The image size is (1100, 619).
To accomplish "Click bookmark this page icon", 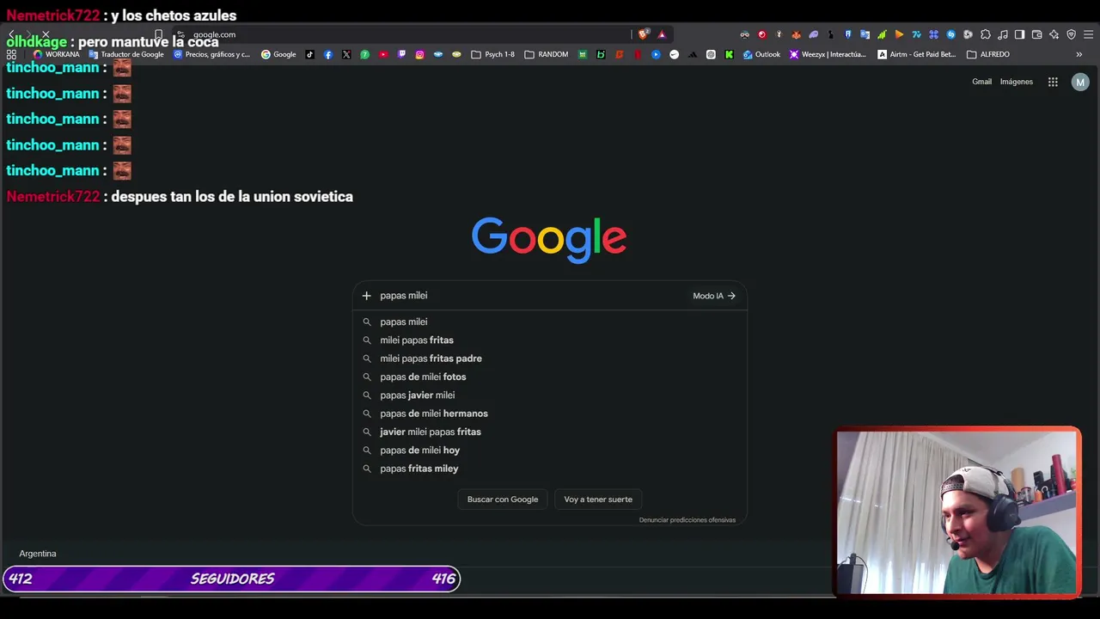I will pos(158,34).
